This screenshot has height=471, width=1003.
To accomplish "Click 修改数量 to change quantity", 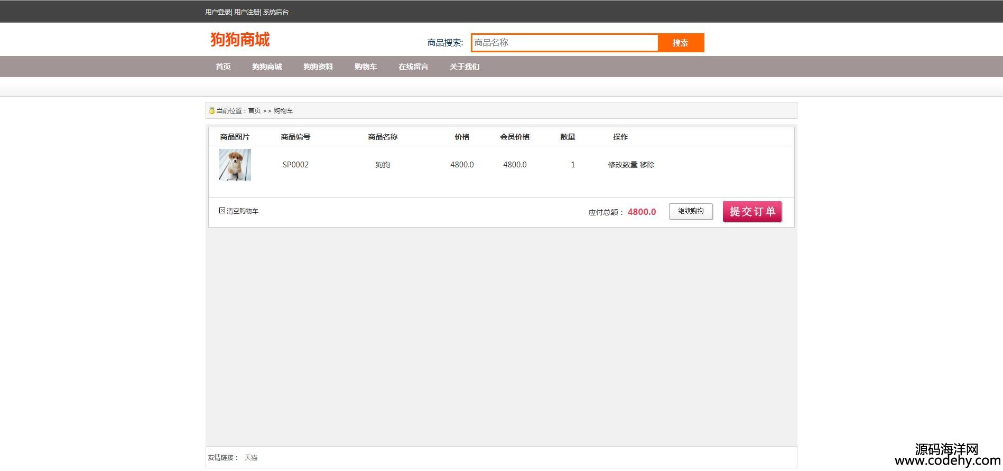I will (623, 165).
